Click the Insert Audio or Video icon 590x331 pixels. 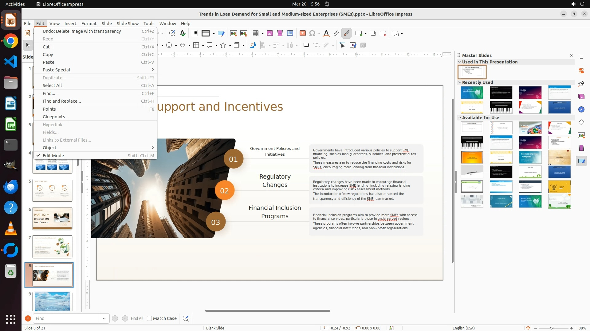coord(280,33)
